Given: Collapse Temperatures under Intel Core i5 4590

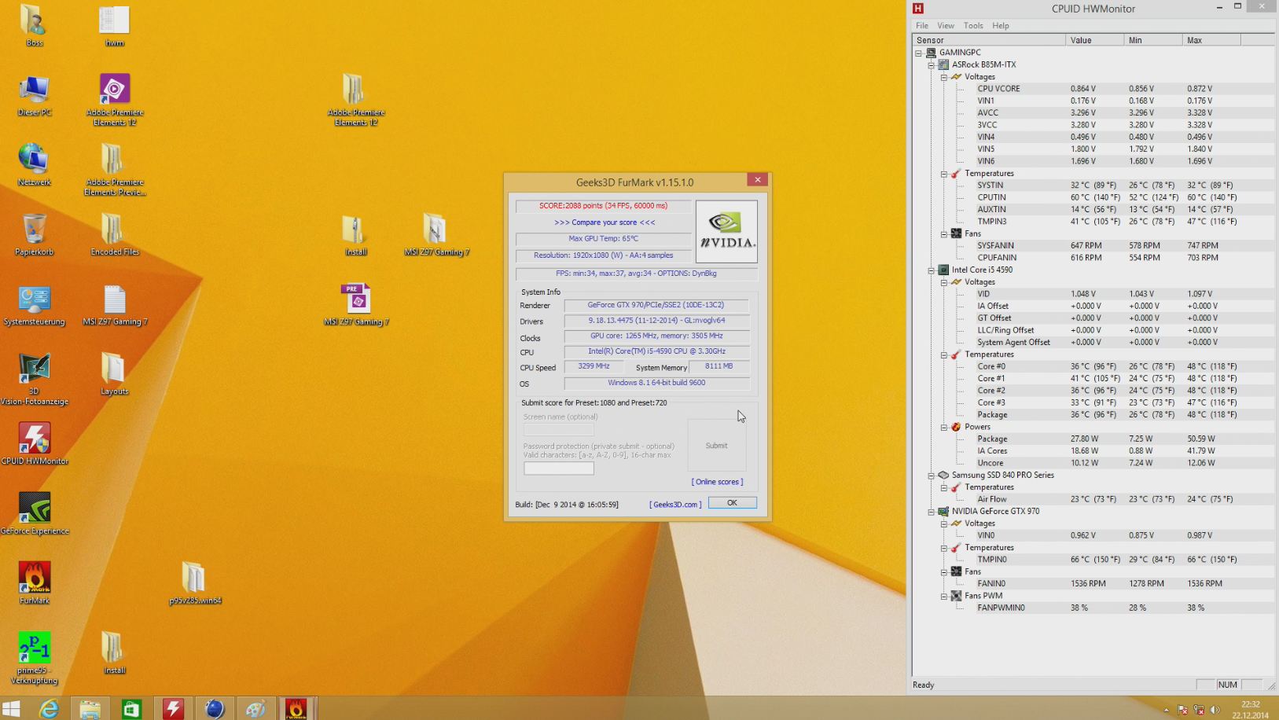Looking at the screenshot, I should [943, 354].
